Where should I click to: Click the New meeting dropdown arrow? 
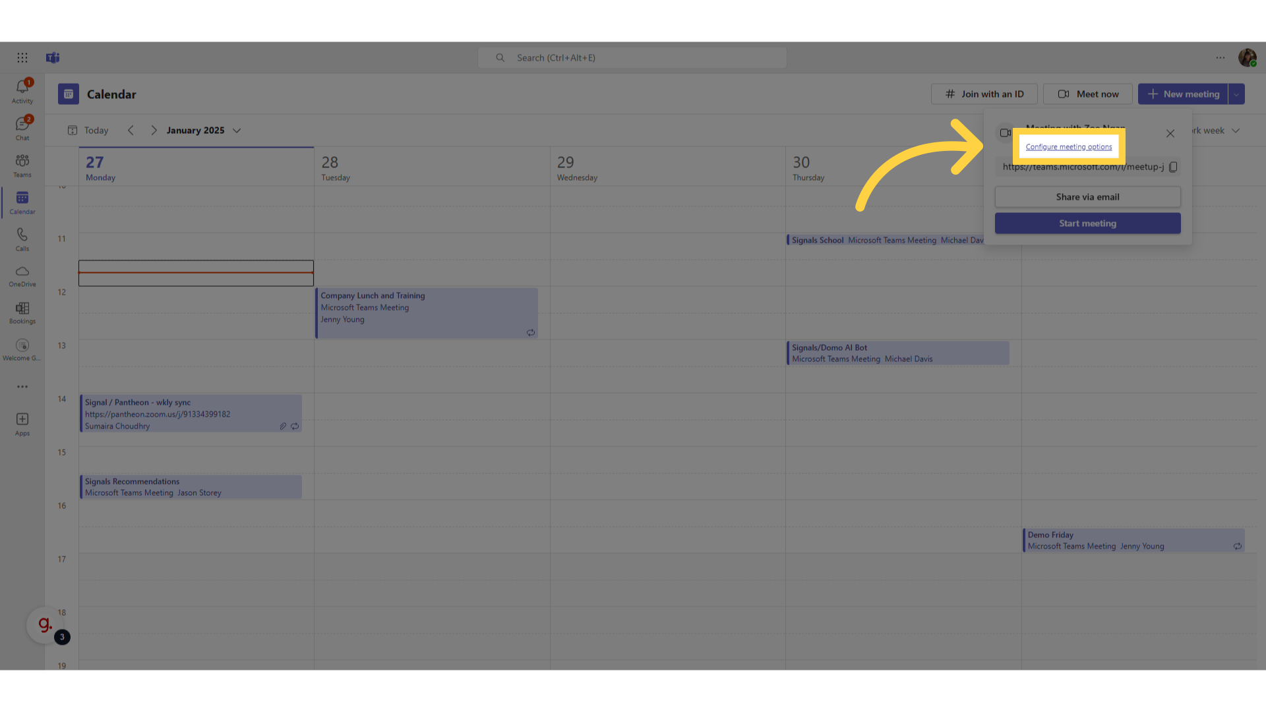1236,94
